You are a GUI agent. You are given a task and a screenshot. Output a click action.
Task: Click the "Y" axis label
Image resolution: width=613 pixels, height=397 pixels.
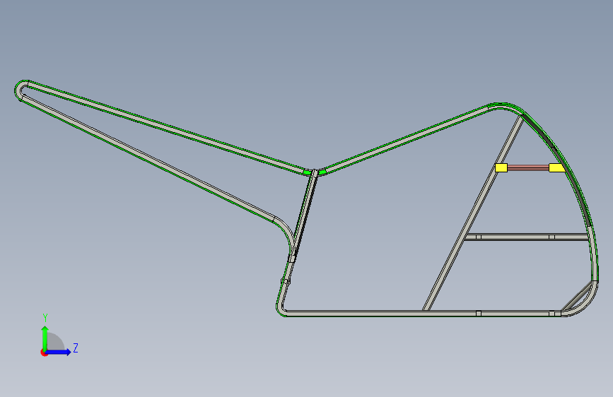click(45, 318)
